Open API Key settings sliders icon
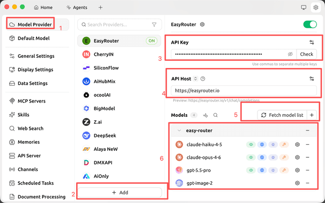Image resolution: width=325 pixels, height=203 pixels. (x=312, y=42)
